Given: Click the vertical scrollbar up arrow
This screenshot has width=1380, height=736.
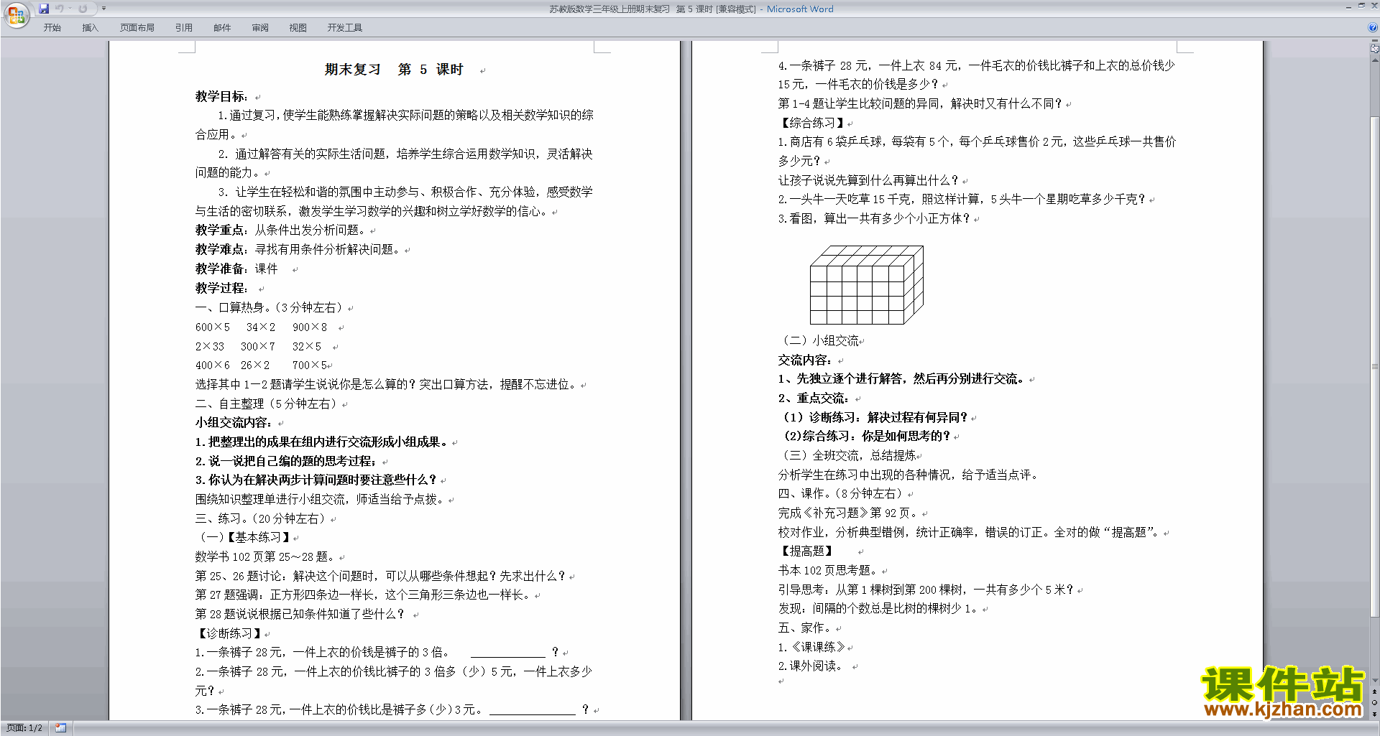Looking at the screenshot, I should click(1375, 60).
